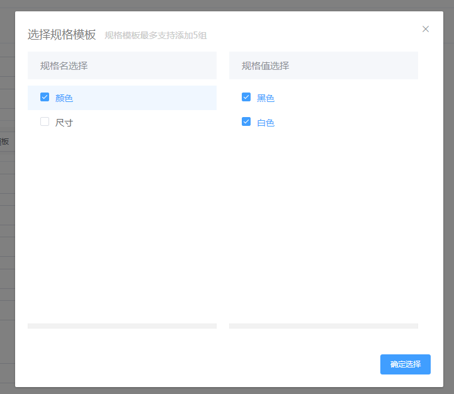Click the 规格模板最多支持添加5组 hint text
The width and height of the screenshot is (454, 394).
156,35
